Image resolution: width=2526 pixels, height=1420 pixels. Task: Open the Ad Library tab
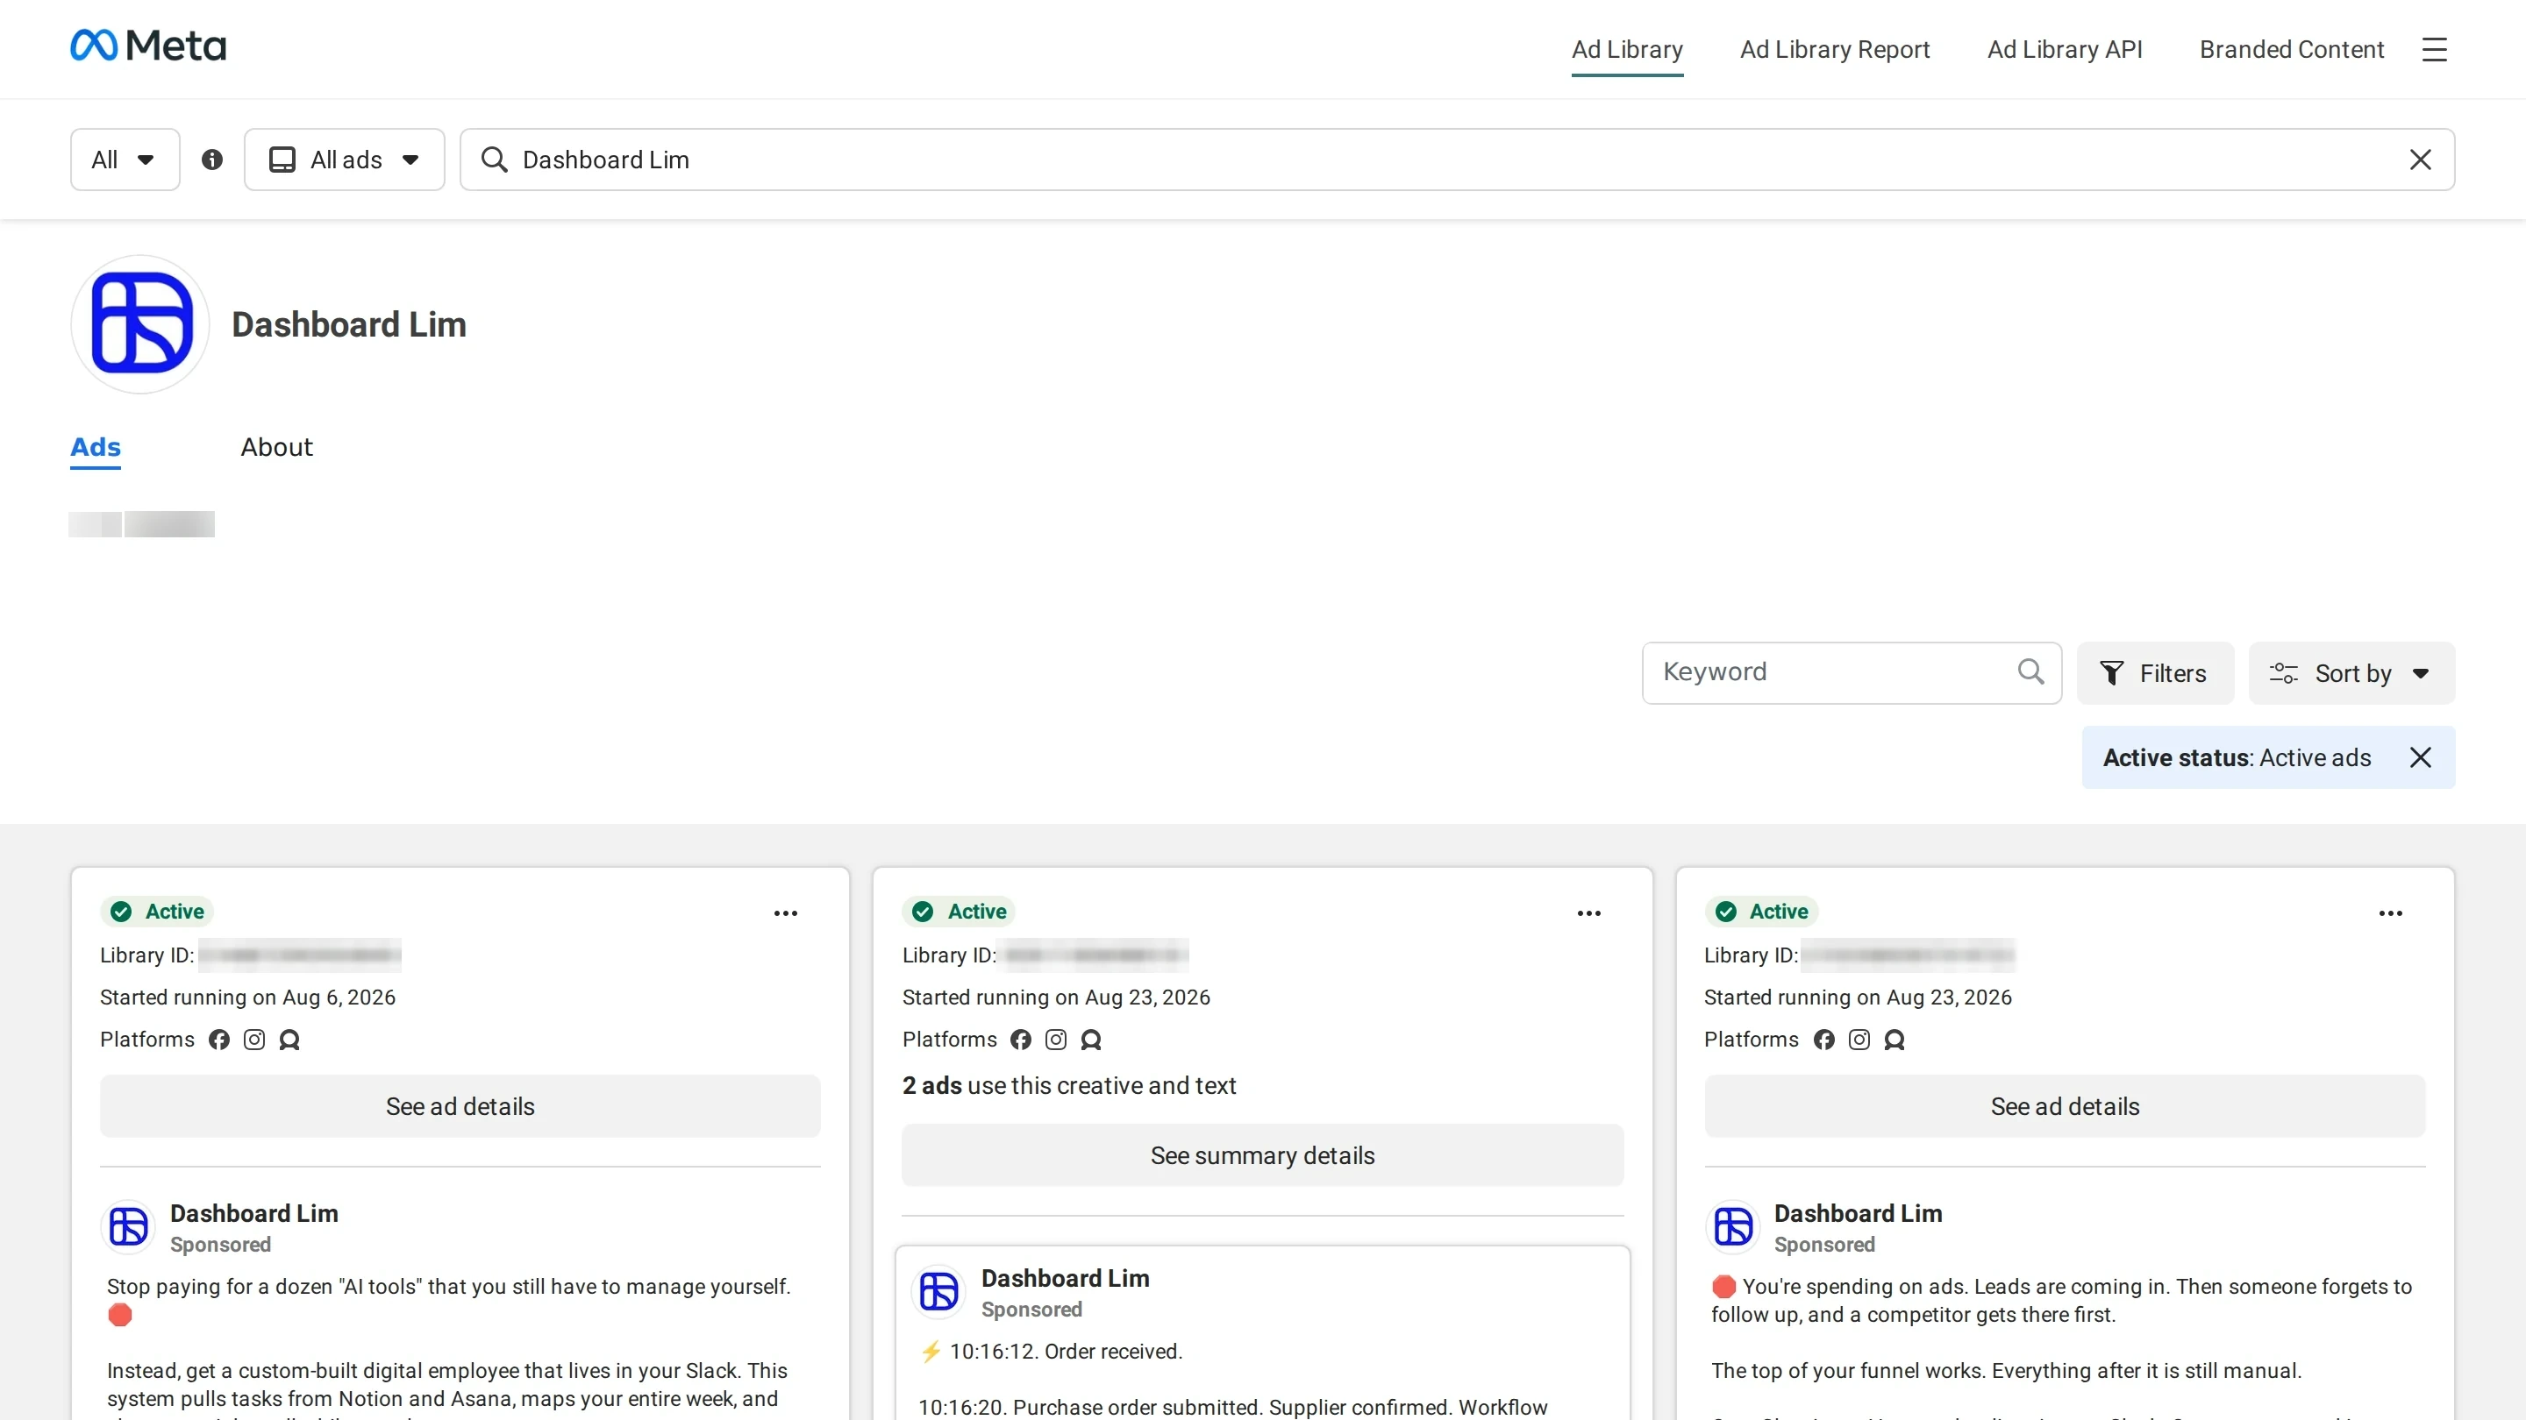[1627, 50]
